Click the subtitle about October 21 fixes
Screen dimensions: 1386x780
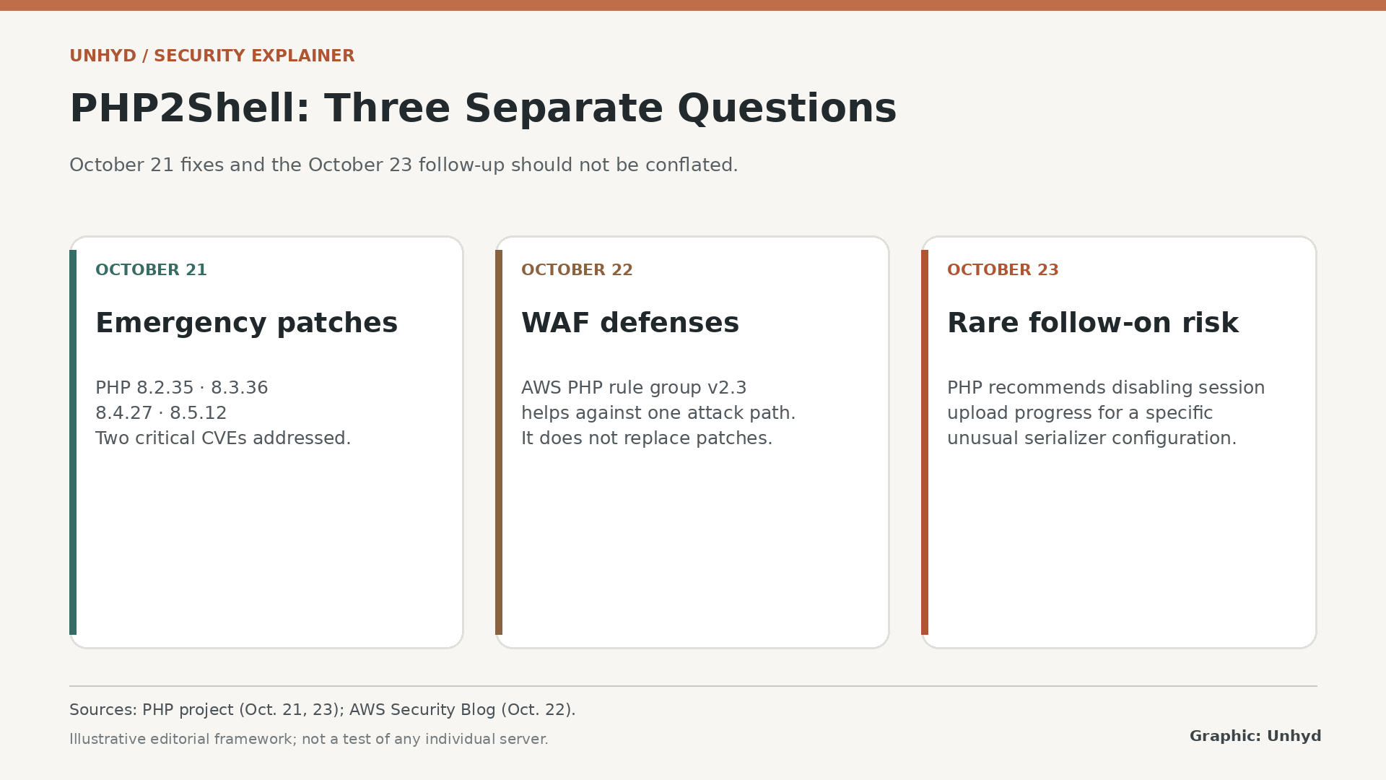pos(404,165)
